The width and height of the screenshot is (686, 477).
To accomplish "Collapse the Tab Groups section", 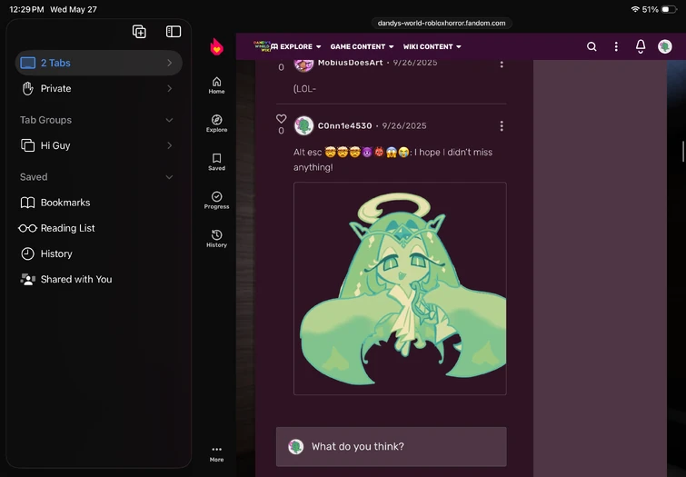I will [169, 120].
